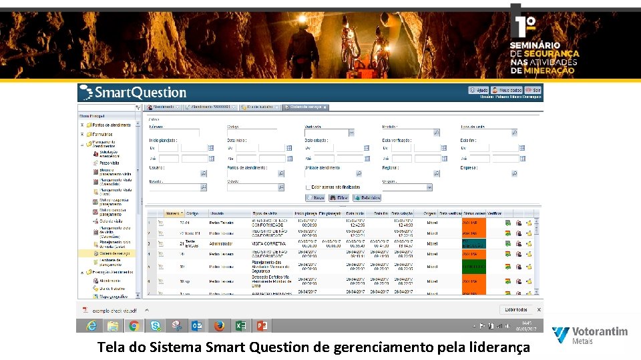
Task: Expand the Pontos de atendimento folder
Action: pyautogui.click(x=82, y=125)
